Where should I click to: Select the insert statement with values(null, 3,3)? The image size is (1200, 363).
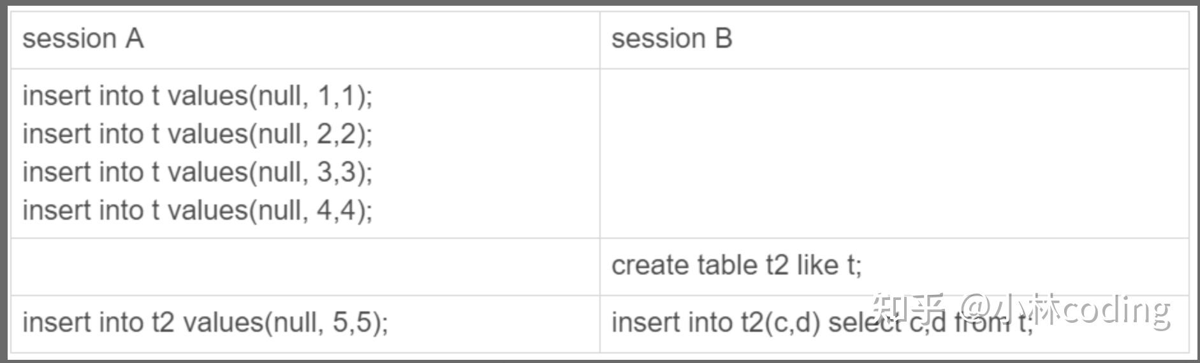click(198, 173)
